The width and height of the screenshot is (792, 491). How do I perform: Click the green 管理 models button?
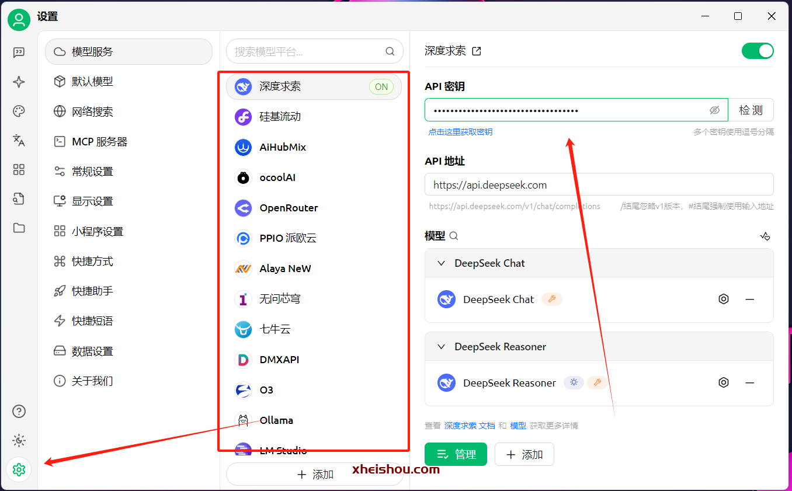click(x=456, y=454)
